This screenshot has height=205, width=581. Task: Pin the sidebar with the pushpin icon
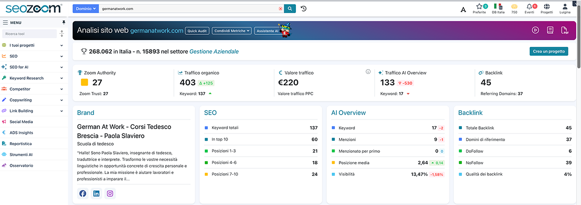(63, 22)
